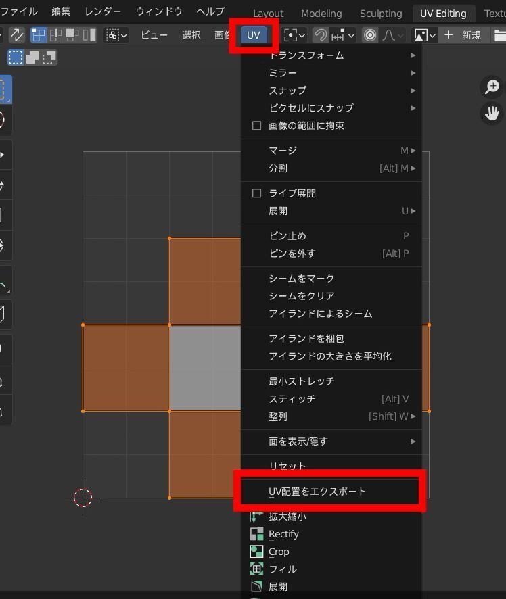506x599 pixels.
Task: Select UV face selection mode
Action: click(72, 35)
